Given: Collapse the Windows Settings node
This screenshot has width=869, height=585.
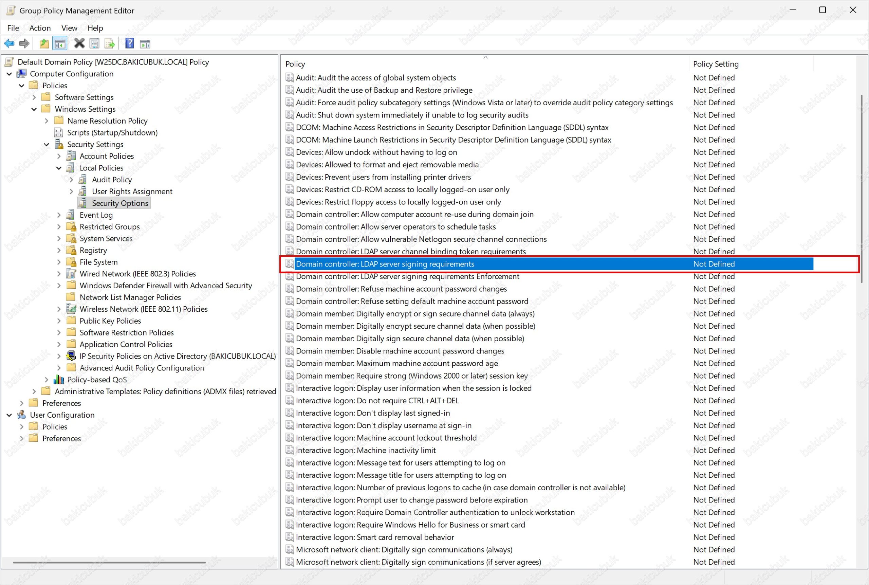Looking at the screenshot, I should pos(34,109).
